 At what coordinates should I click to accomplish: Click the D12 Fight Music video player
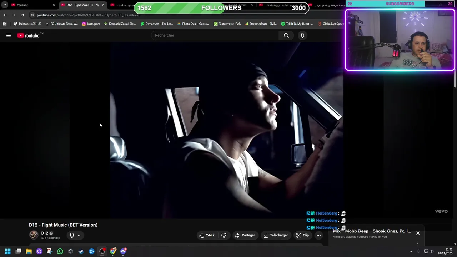click(x=226, y=130)
